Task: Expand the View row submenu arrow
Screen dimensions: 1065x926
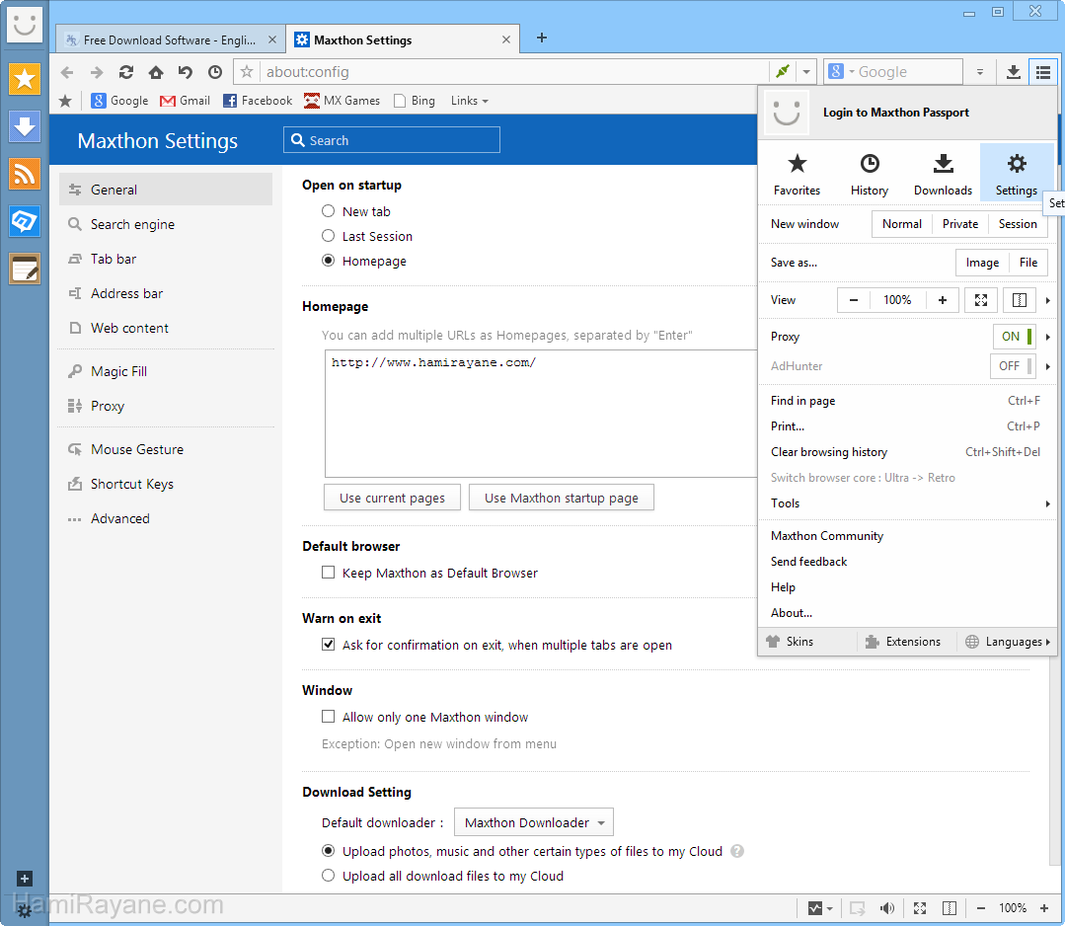Action: tap(1048, 300)
